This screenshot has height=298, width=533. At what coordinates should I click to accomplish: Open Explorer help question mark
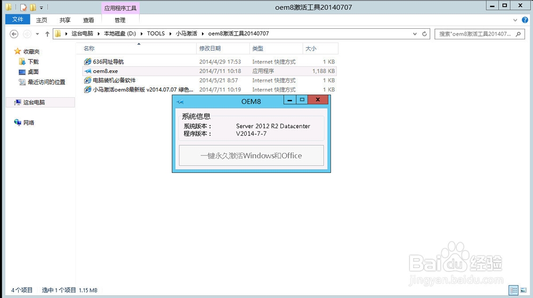pos(525,20)
